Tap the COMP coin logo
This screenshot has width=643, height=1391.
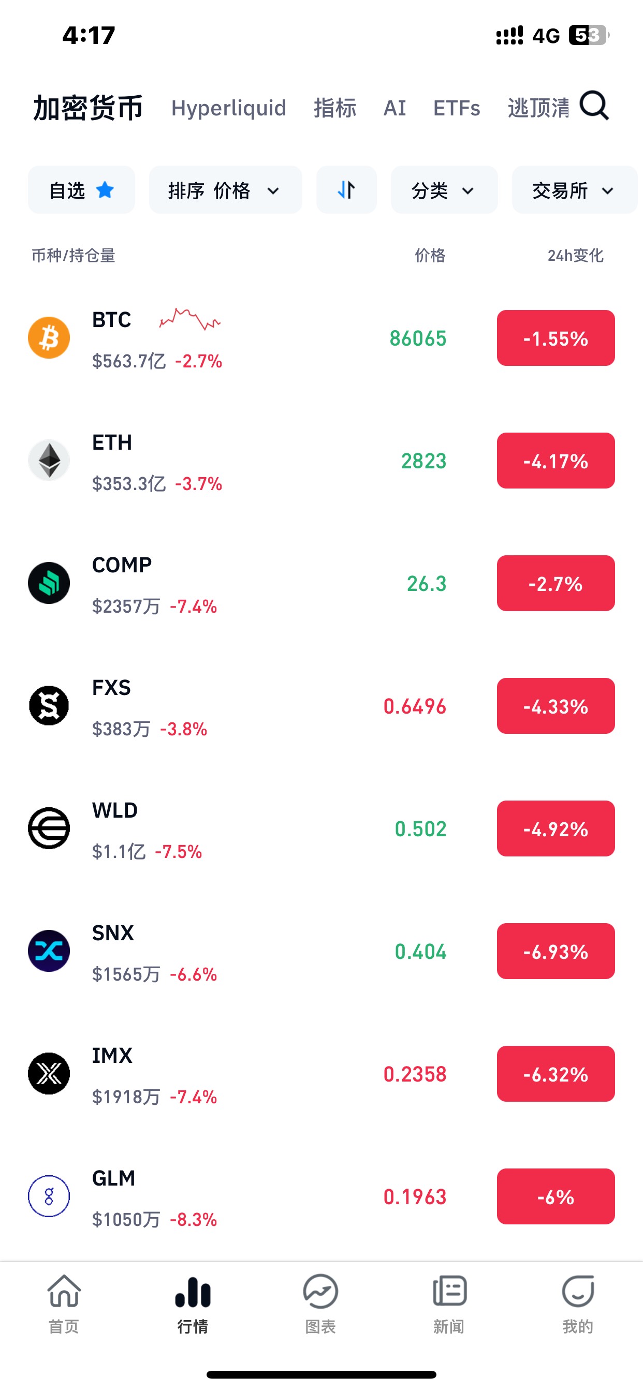(x=49, y=583)
